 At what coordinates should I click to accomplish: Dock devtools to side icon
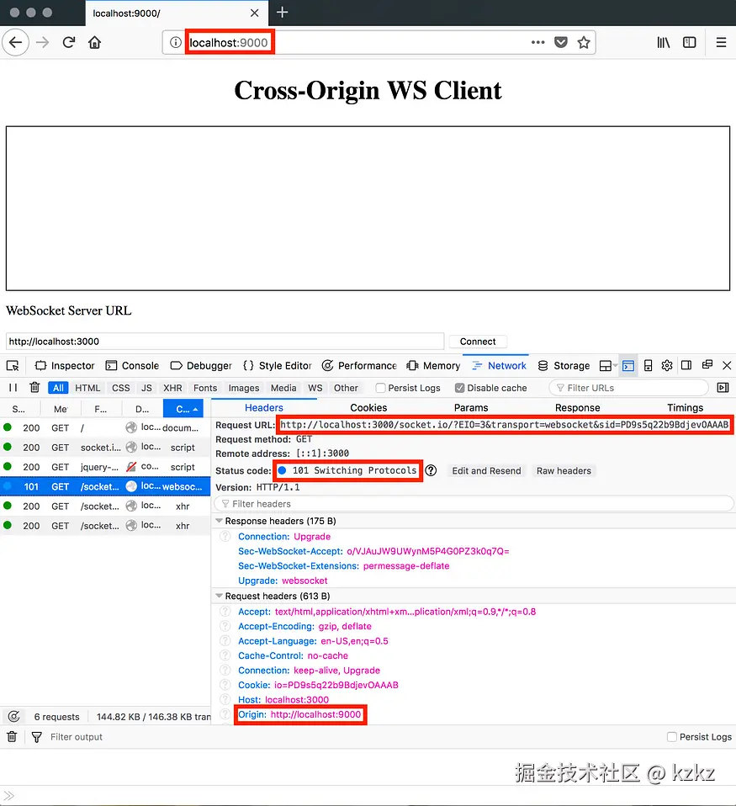click(x=686, y=365)
